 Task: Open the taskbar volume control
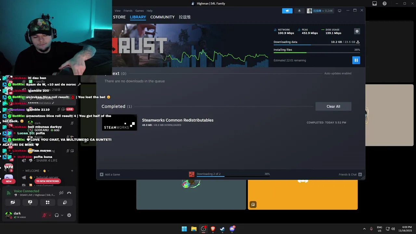[393, 229]
